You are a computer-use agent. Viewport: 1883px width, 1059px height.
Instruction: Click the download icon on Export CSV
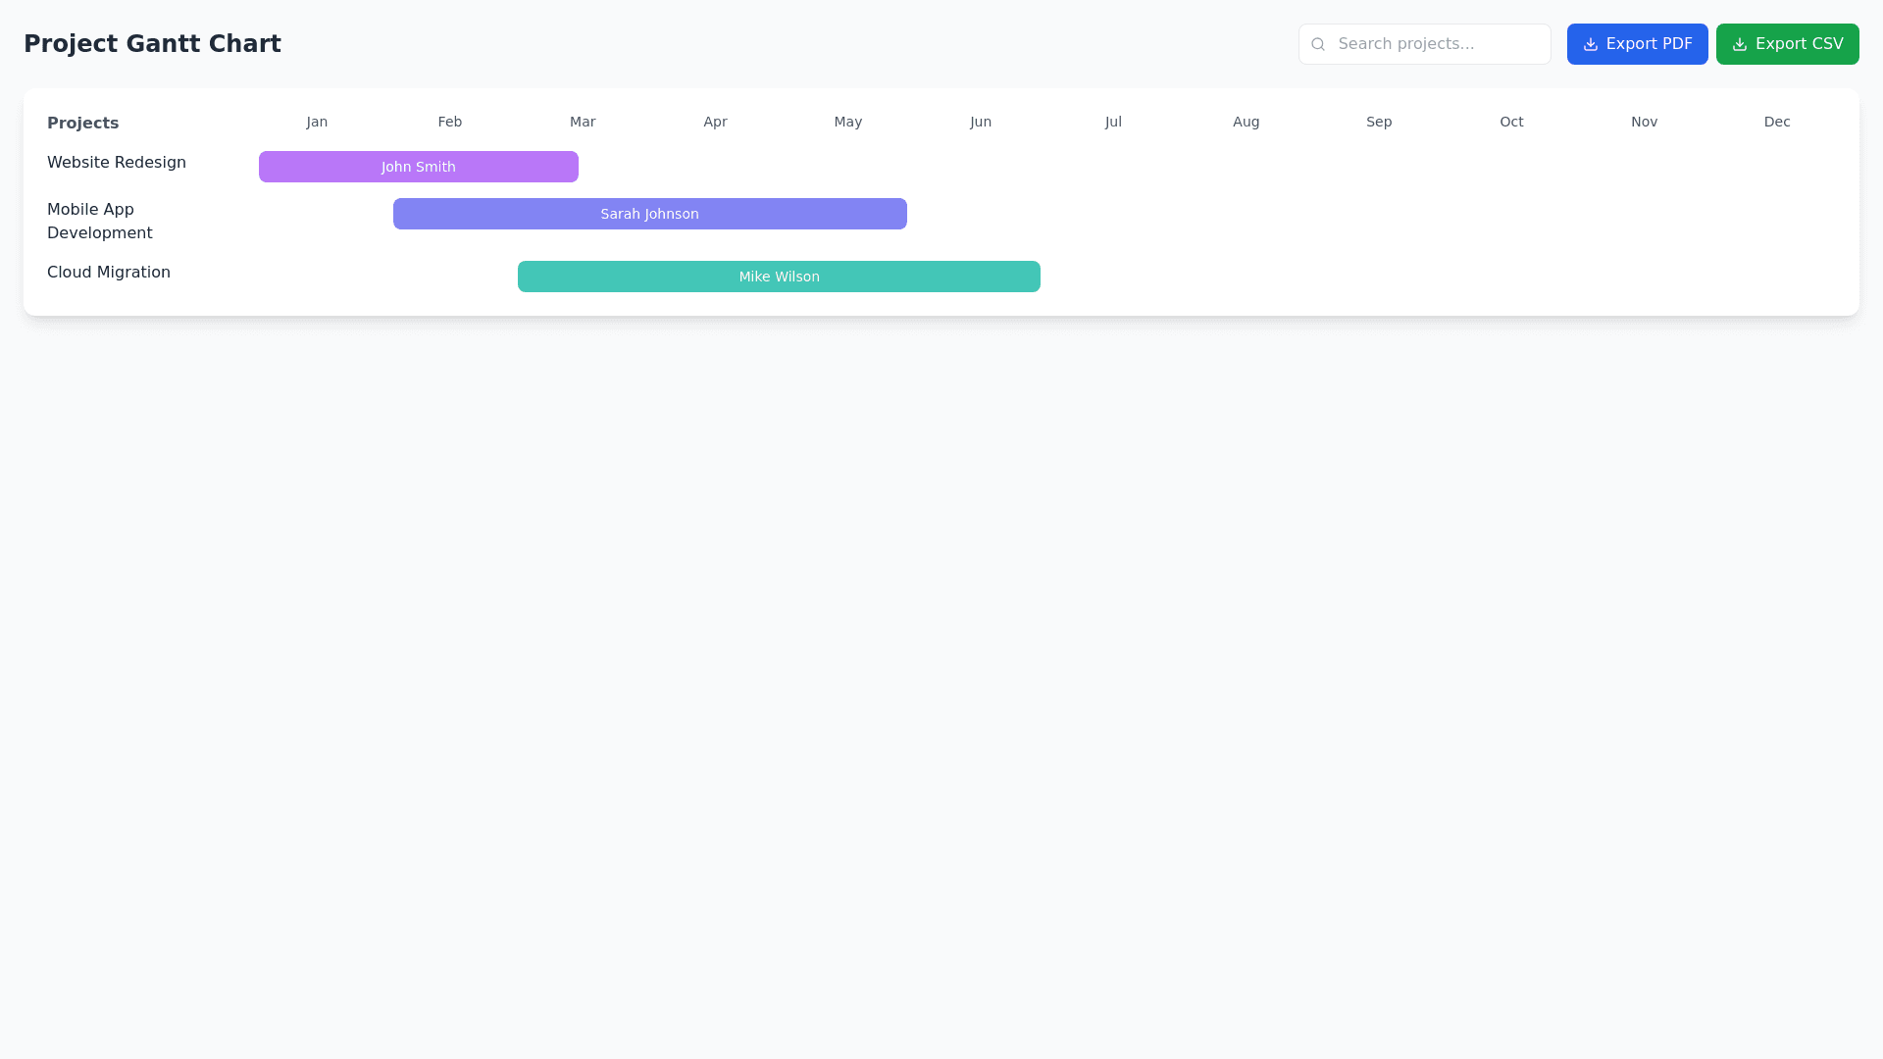click(1740, 44)
